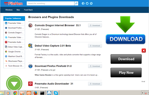This screenshot has width=149, height=95.
Task: Download Comodo Dragon Internet Browser
Action: (95, 25)
